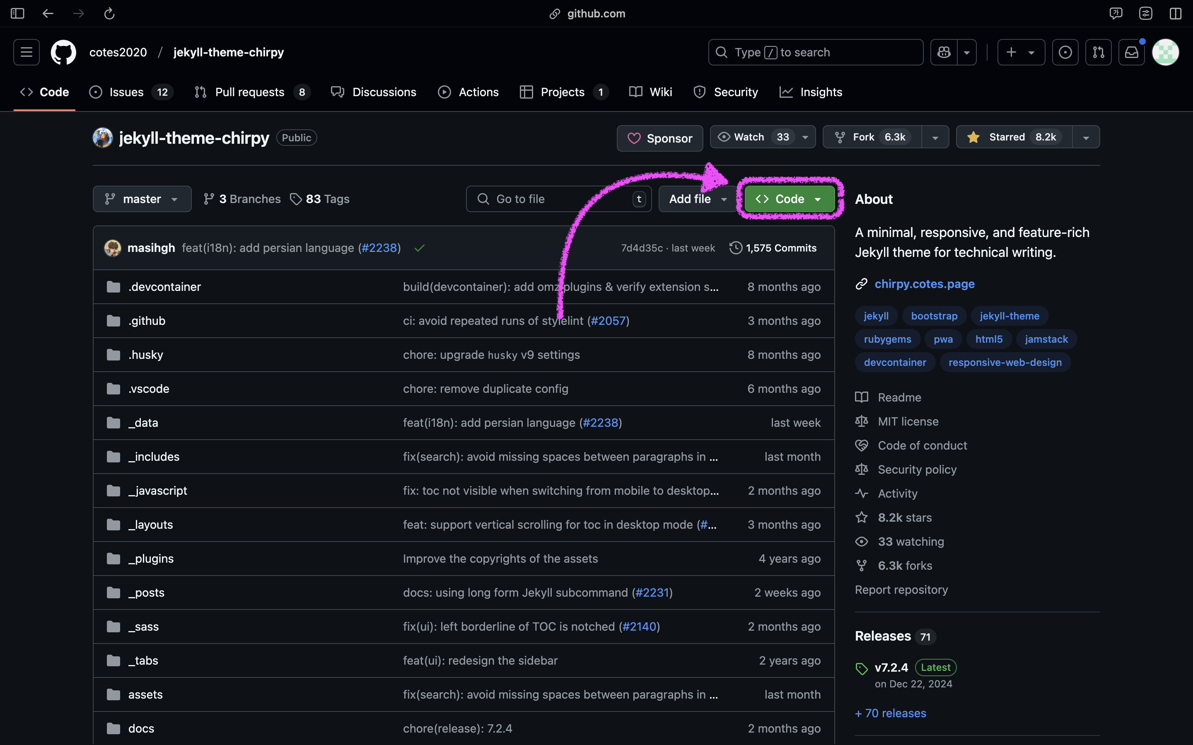Open the user avatar menu

click(1165, 52)
